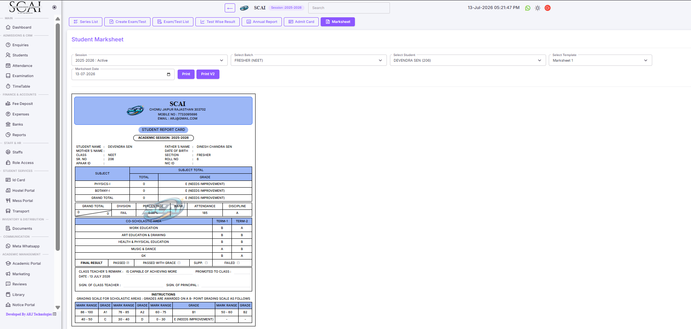Click the Staffs icon in the sidebar
This screenshot has width=691, height=329.
8,152
